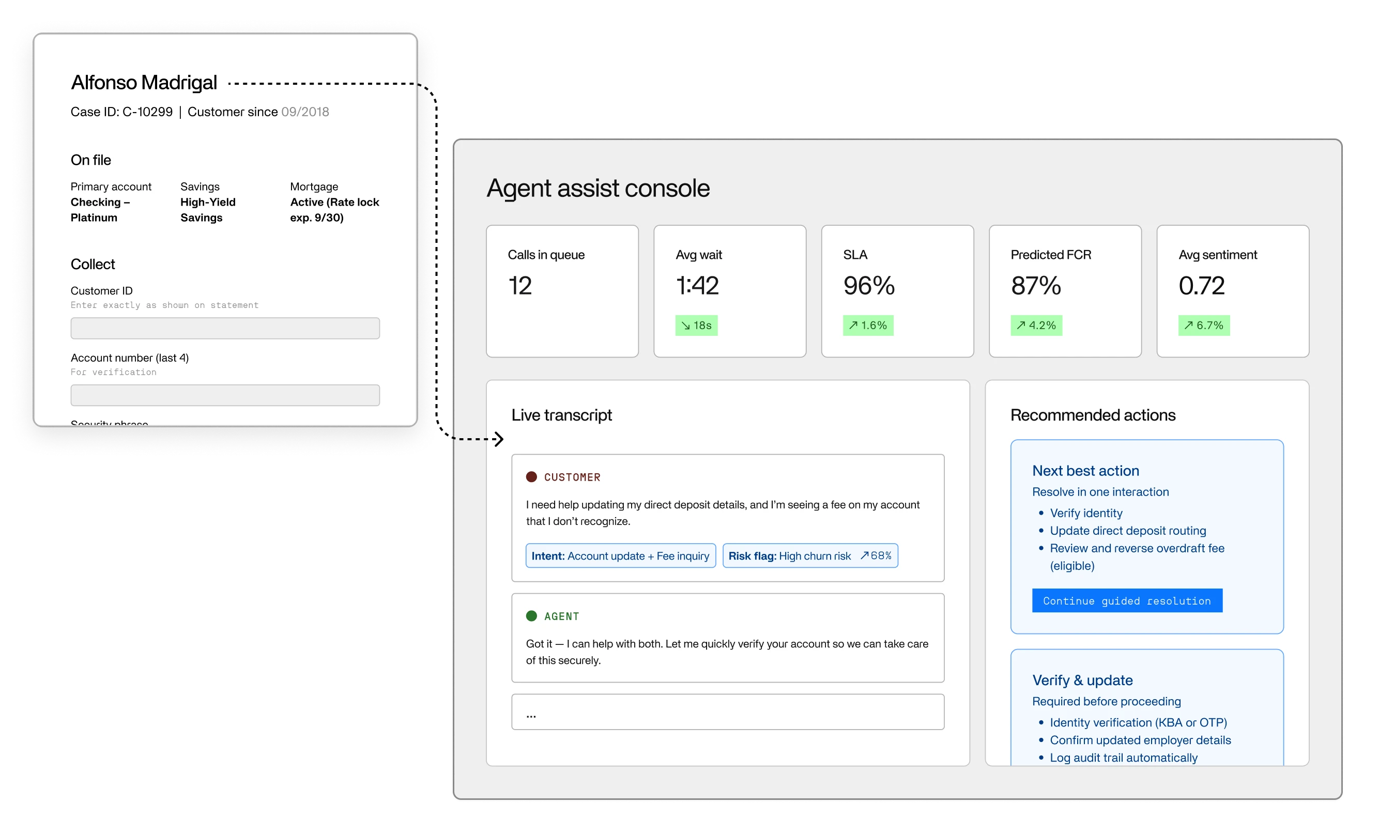Viewport: 1379px width, 834px height.
Task: Click the 18s downward trend badge
Action: coord(696,326)
